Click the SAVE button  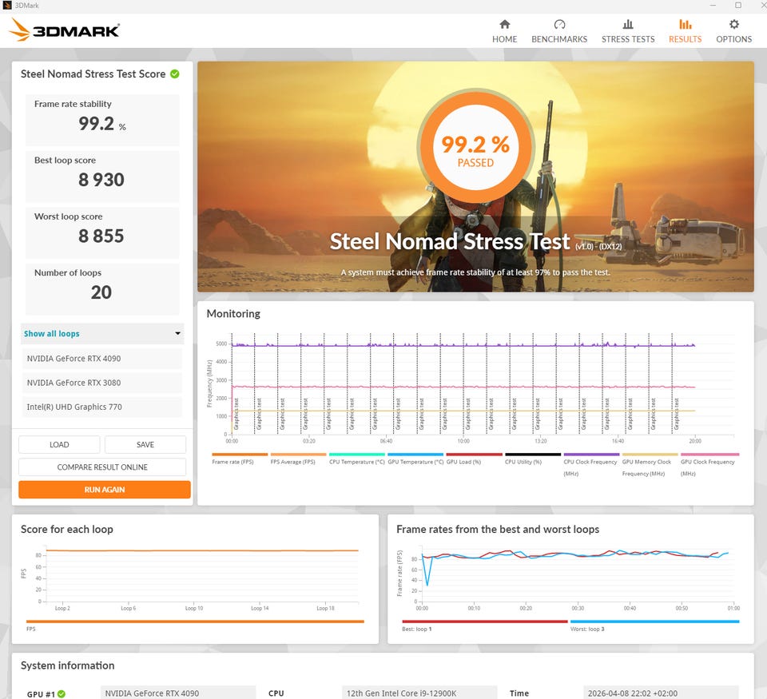pyautogui.click(x=145, y=445)
